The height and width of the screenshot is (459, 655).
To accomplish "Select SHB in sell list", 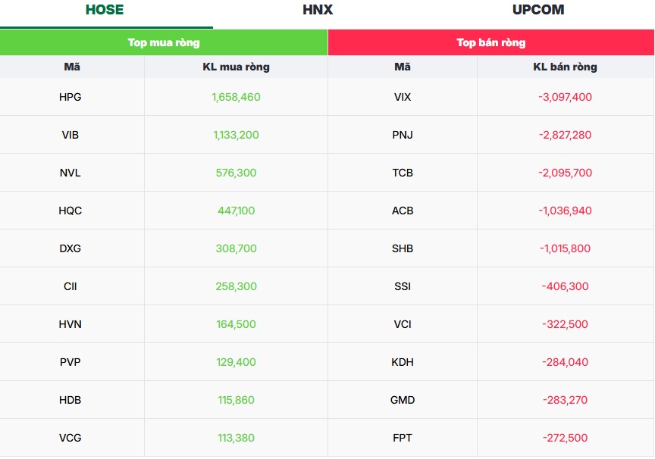I will tap(403, 248).
